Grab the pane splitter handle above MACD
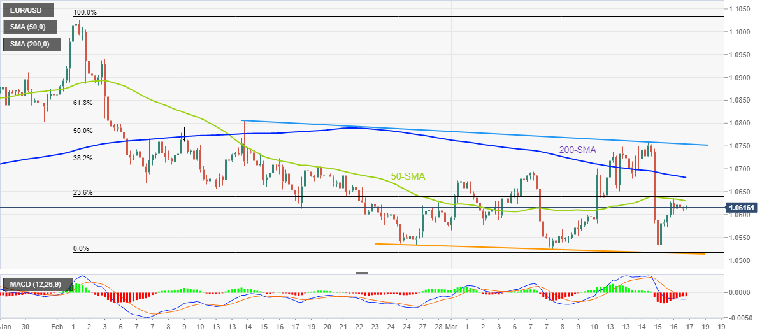769x335 pixels. (362, 272)
